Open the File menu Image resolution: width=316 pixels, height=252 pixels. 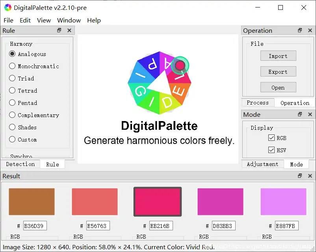pyautogui.click(x=8, y=20)
